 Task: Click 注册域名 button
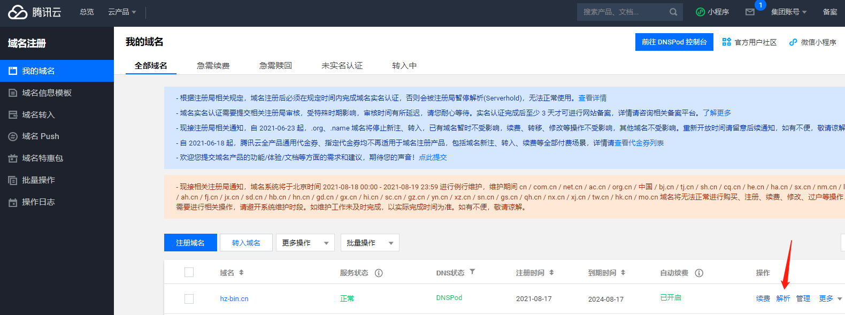pos(190,243)
